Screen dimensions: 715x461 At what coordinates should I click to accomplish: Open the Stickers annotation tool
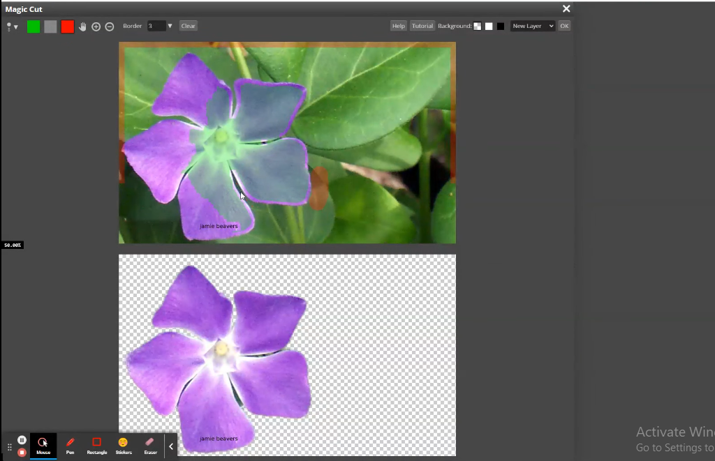124,444
